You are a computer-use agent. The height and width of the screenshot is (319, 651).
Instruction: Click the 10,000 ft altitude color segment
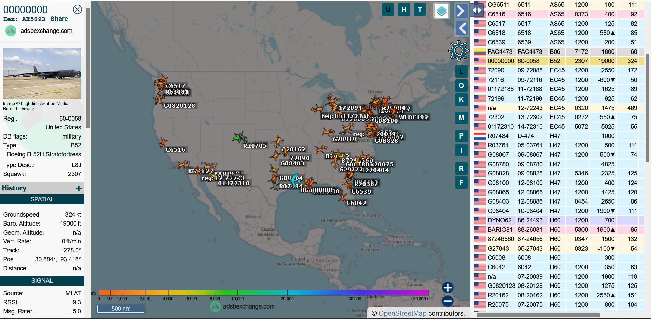[x=237, y=292]
